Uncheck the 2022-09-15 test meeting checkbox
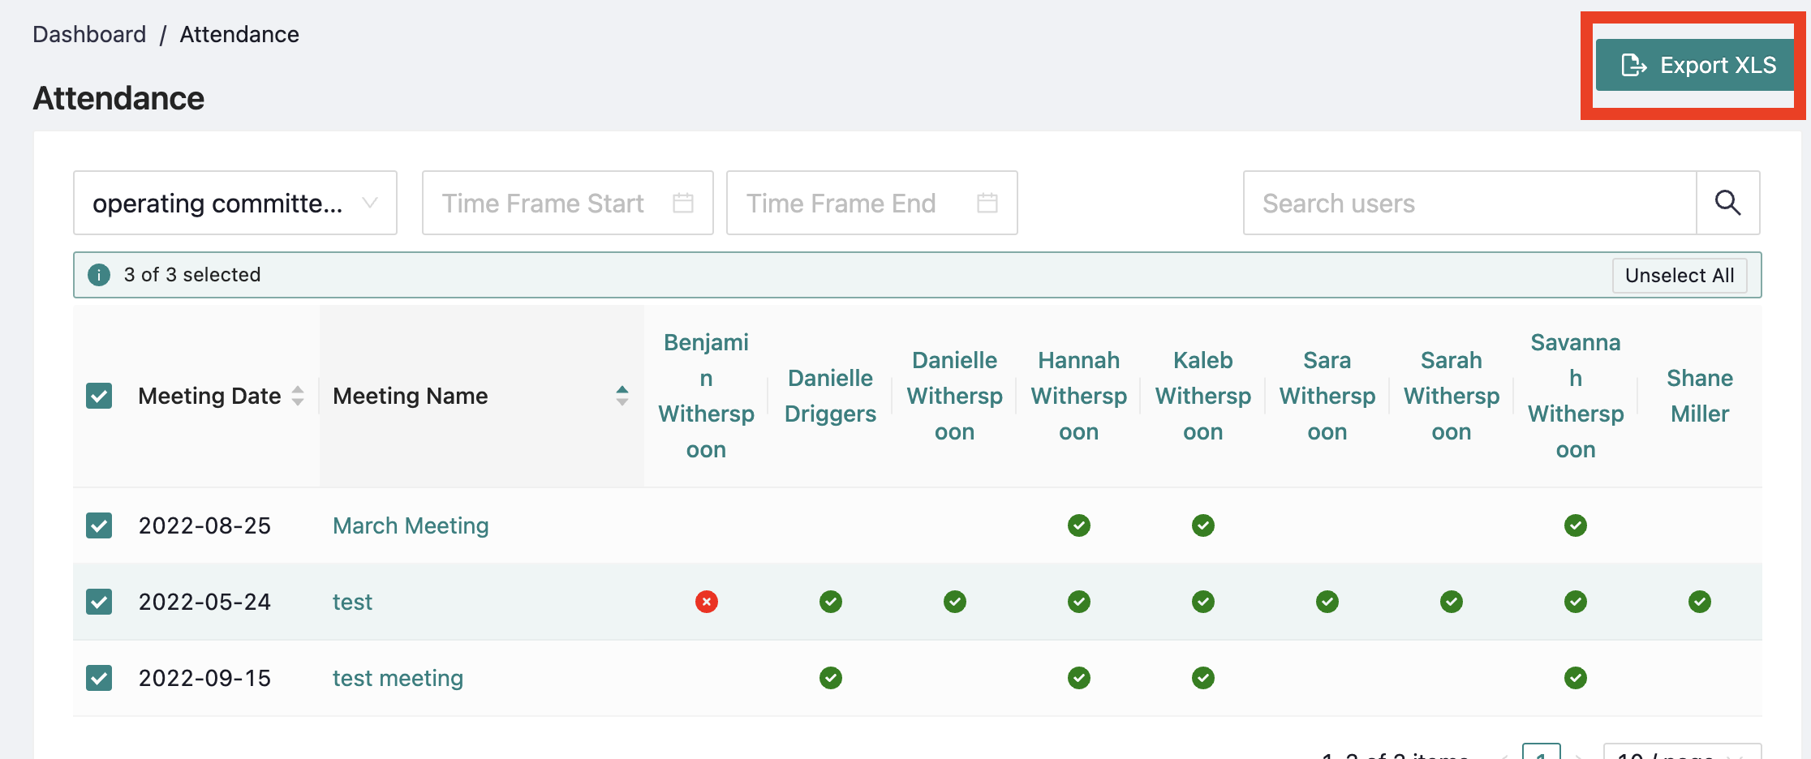The width and height of the screenshot is (1811, 759). pos(99,678)
